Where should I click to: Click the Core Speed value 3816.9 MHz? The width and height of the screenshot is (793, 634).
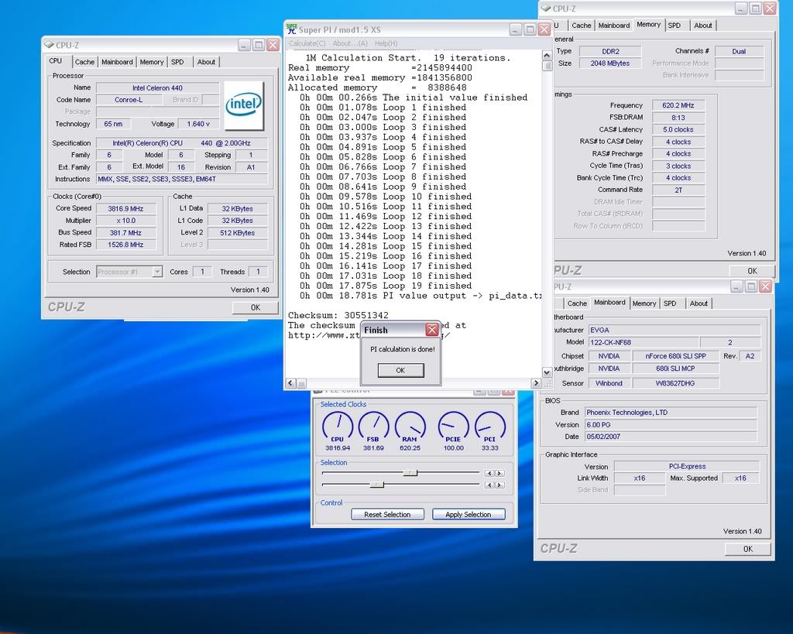126,209
